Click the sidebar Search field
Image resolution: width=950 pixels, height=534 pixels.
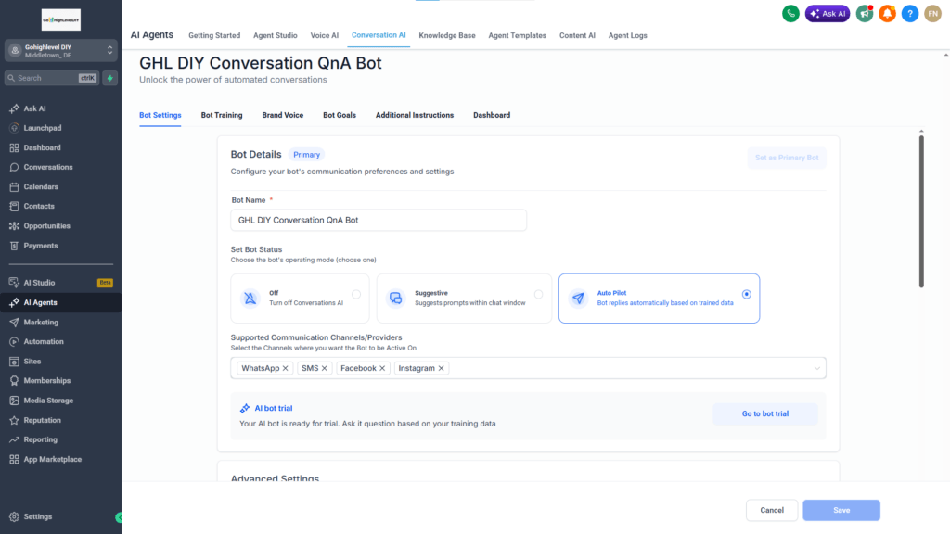click(52, 78)
